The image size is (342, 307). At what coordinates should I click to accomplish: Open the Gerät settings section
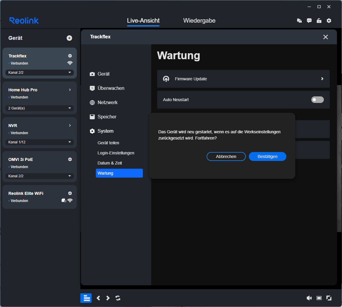click(100, 74)
